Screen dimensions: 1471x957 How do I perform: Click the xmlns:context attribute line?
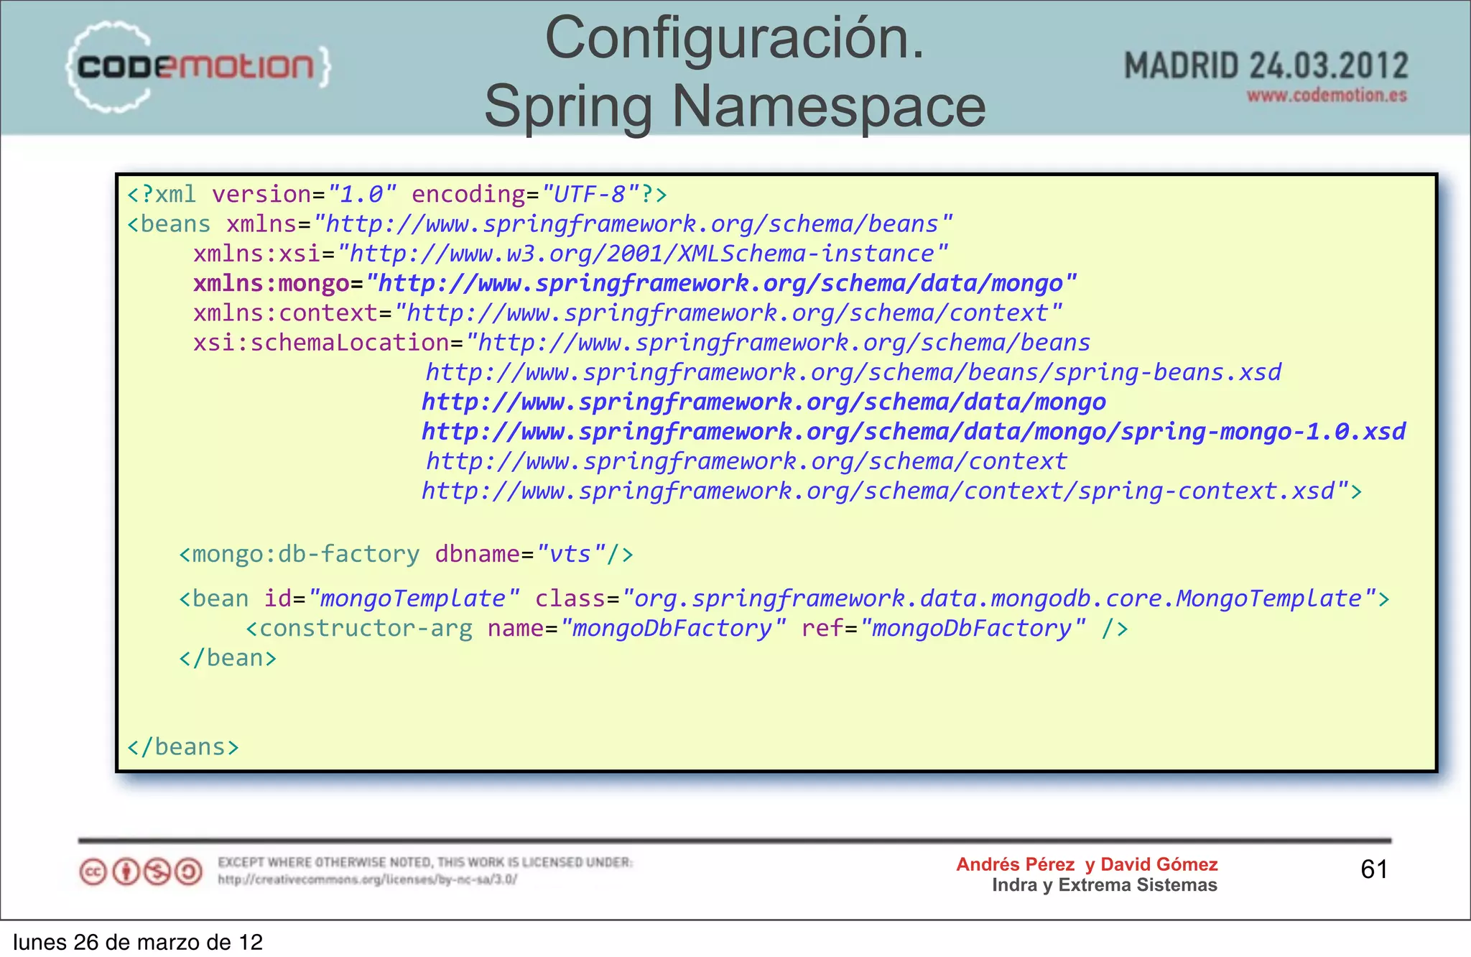click(627, 313)
